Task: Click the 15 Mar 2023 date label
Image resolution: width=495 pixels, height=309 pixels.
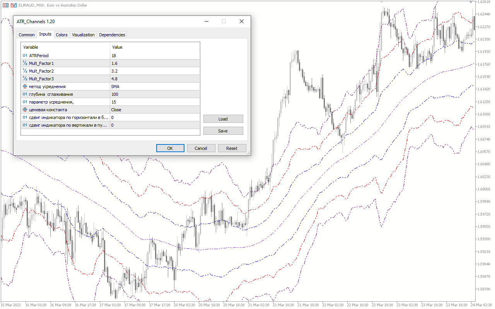Action: point(11,305)
